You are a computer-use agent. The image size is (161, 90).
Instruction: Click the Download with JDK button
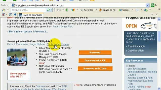tap(95, 60)
